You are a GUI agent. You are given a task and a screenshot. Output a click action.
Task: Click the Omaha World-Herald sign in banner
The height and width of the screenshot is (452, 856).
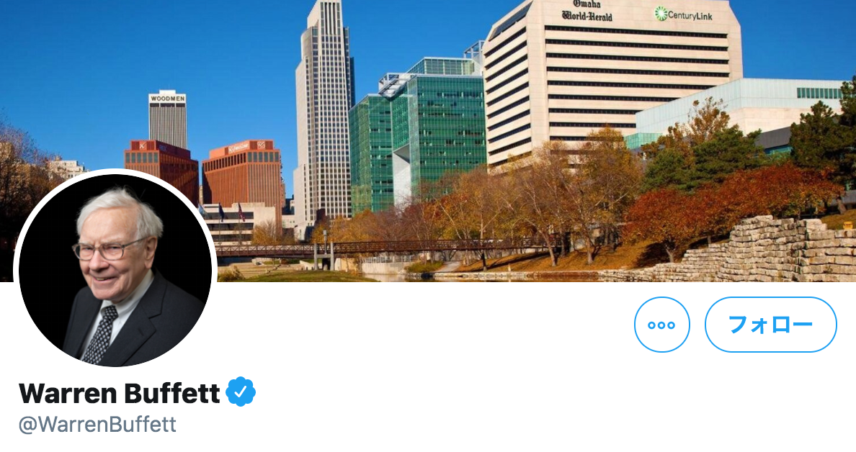(x=587, y=11)
